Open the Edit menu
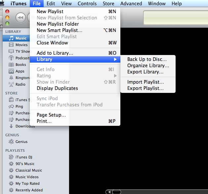Image resolution: width=208 pixels, height=194 pixels. click(51, 4)
